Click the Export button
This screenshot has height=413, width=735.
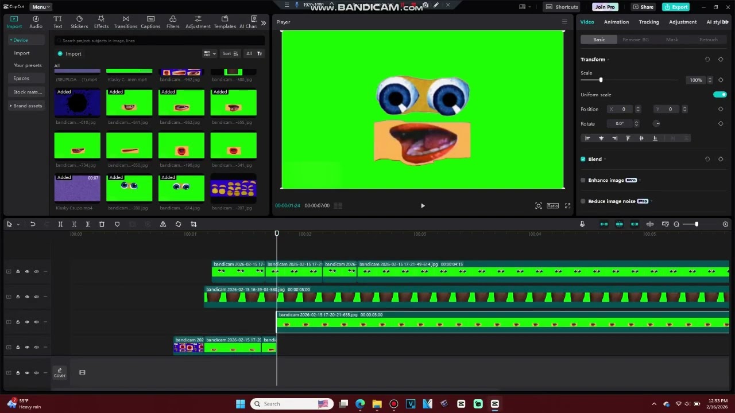pyautogui.click(x=676, y=7)
